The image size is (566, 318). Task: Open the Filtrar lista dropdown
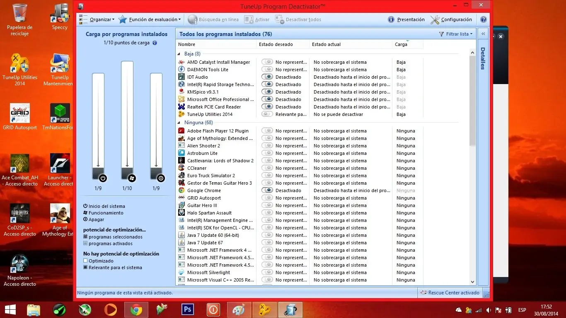click(456, 34)
